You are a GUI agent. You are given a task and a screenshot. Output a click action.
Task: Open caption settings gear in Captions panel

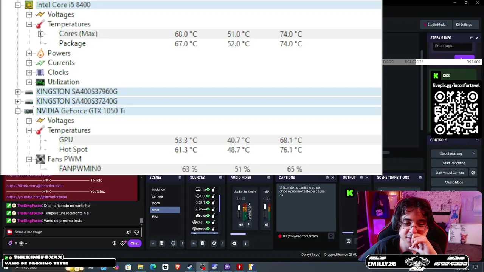pos(331,236)
